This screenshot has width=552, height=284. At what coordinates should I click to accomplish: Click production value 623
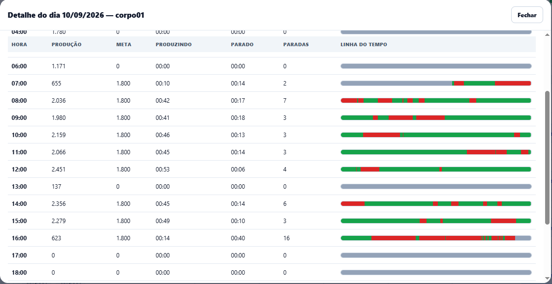tap(56, 238)
